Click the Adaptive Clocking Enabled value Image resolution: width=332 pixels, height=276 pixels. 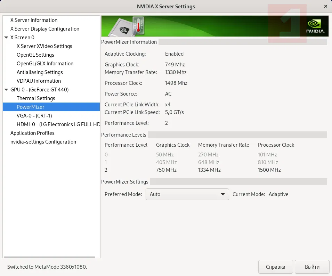[174, 54]
